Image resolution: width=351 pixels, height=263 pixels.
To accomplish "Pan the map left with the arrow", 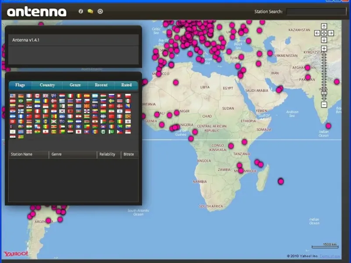I will coord(317,33).
